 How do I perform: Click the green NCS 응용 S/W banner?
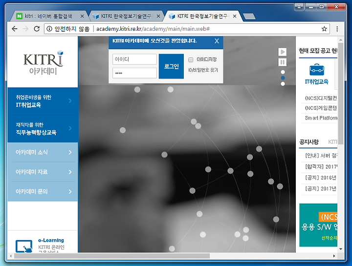pyautogui.click(x=318, y=225)
